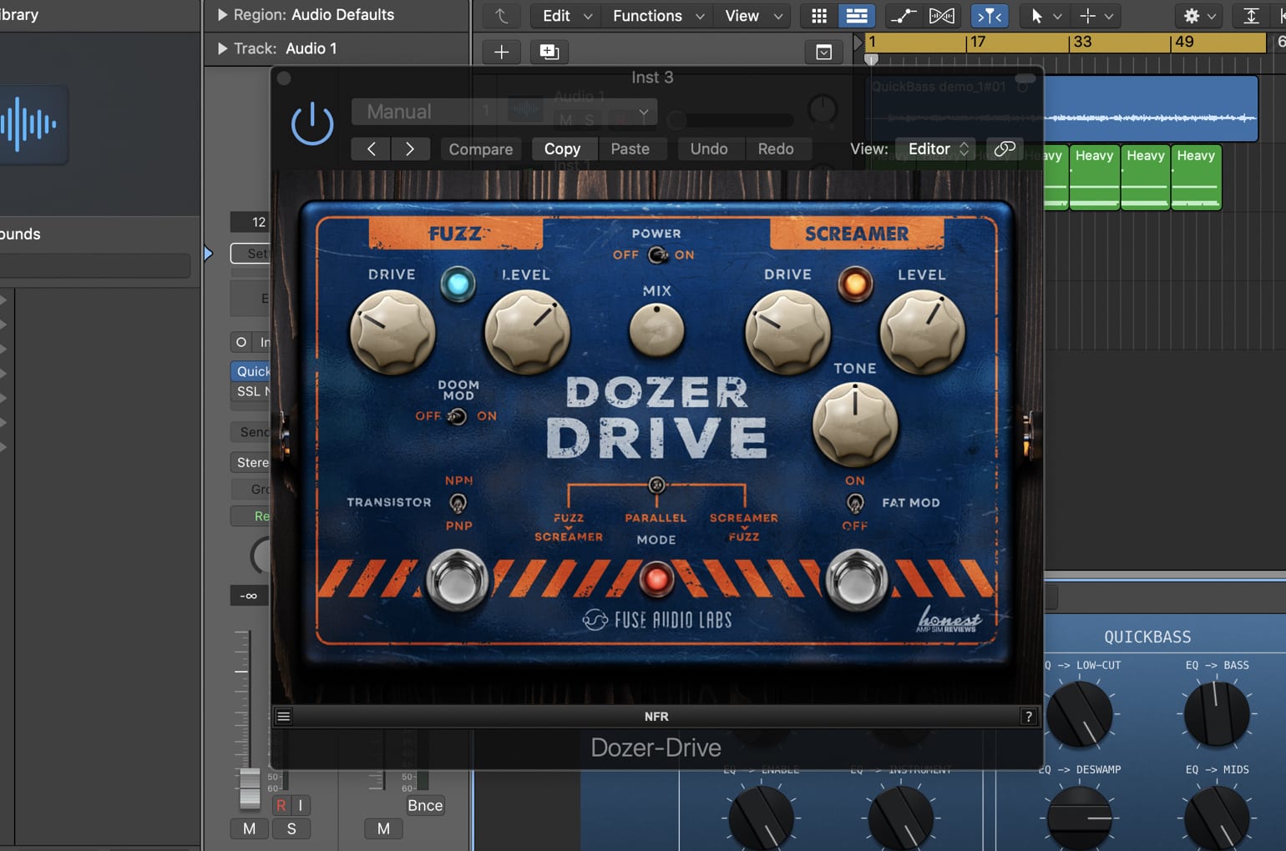Flip the Mode routing selector switch

pos(657,485)
